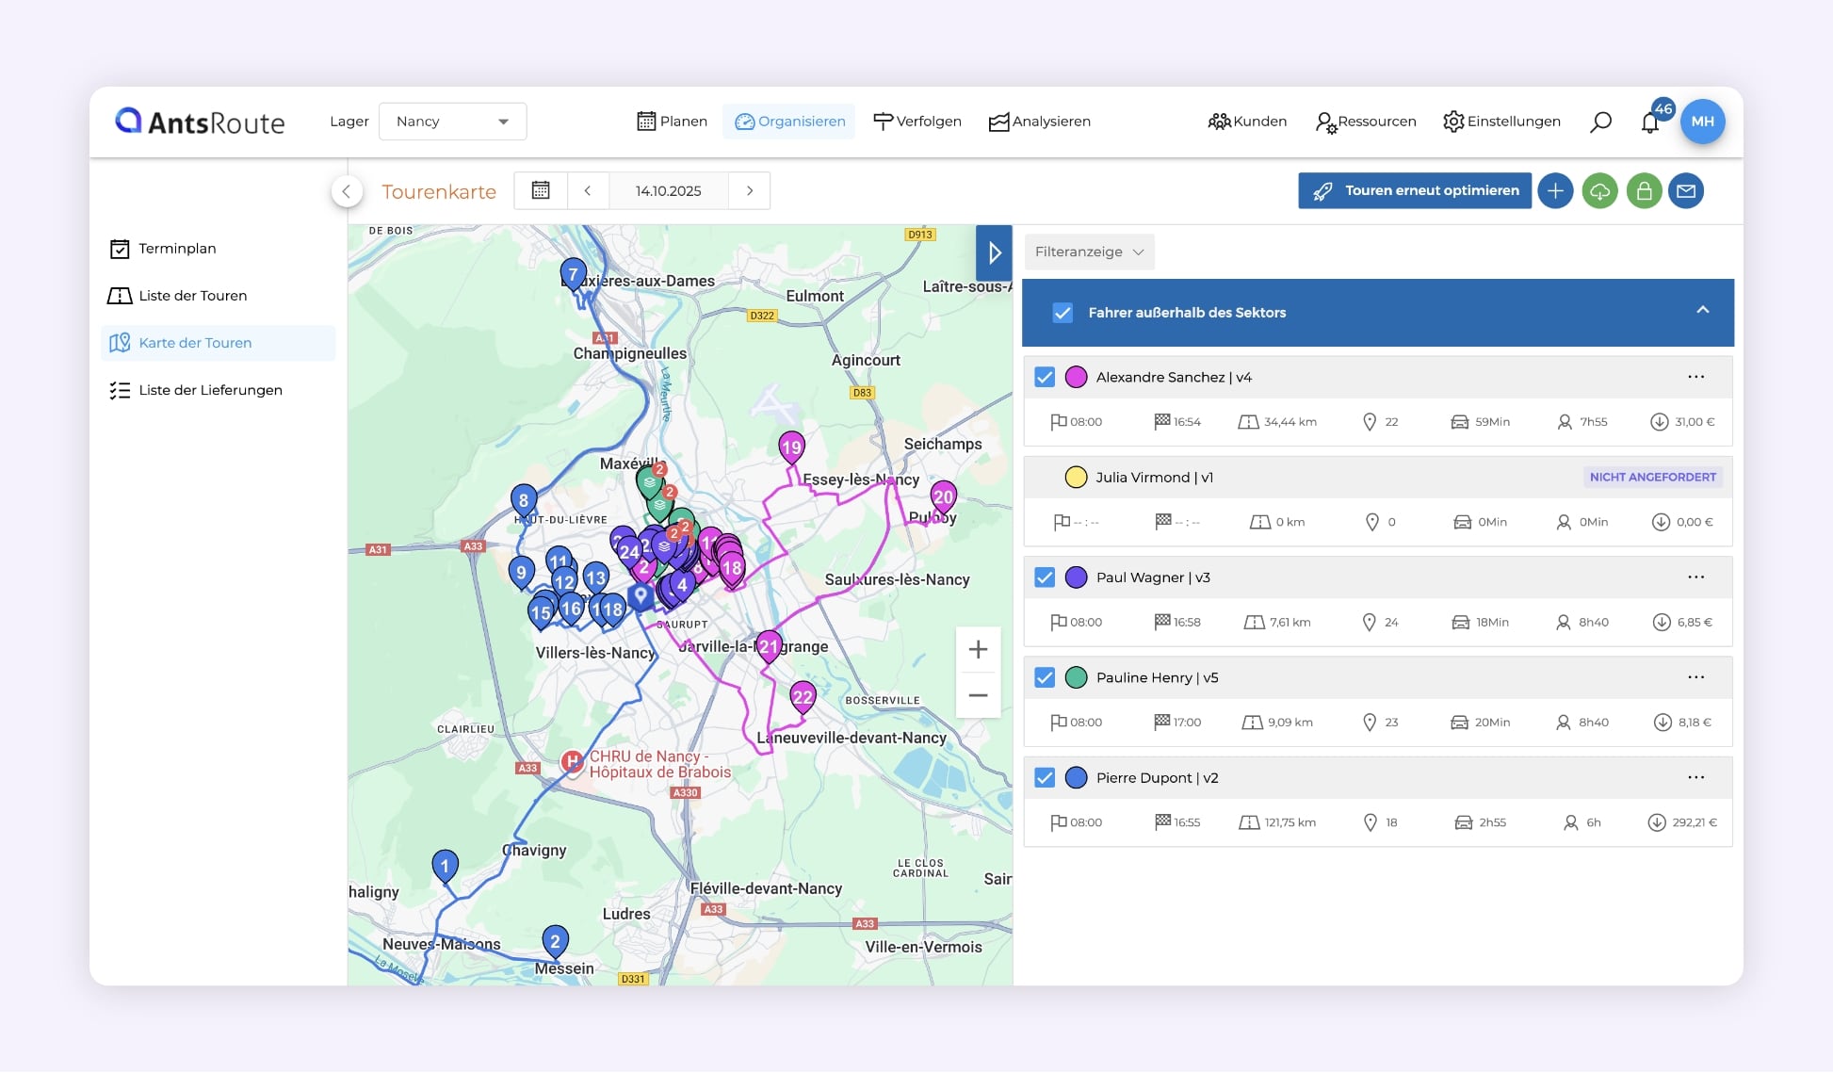Click the green lock icon
This screenshot has height=1073, width=1833.
point(1644,191)
